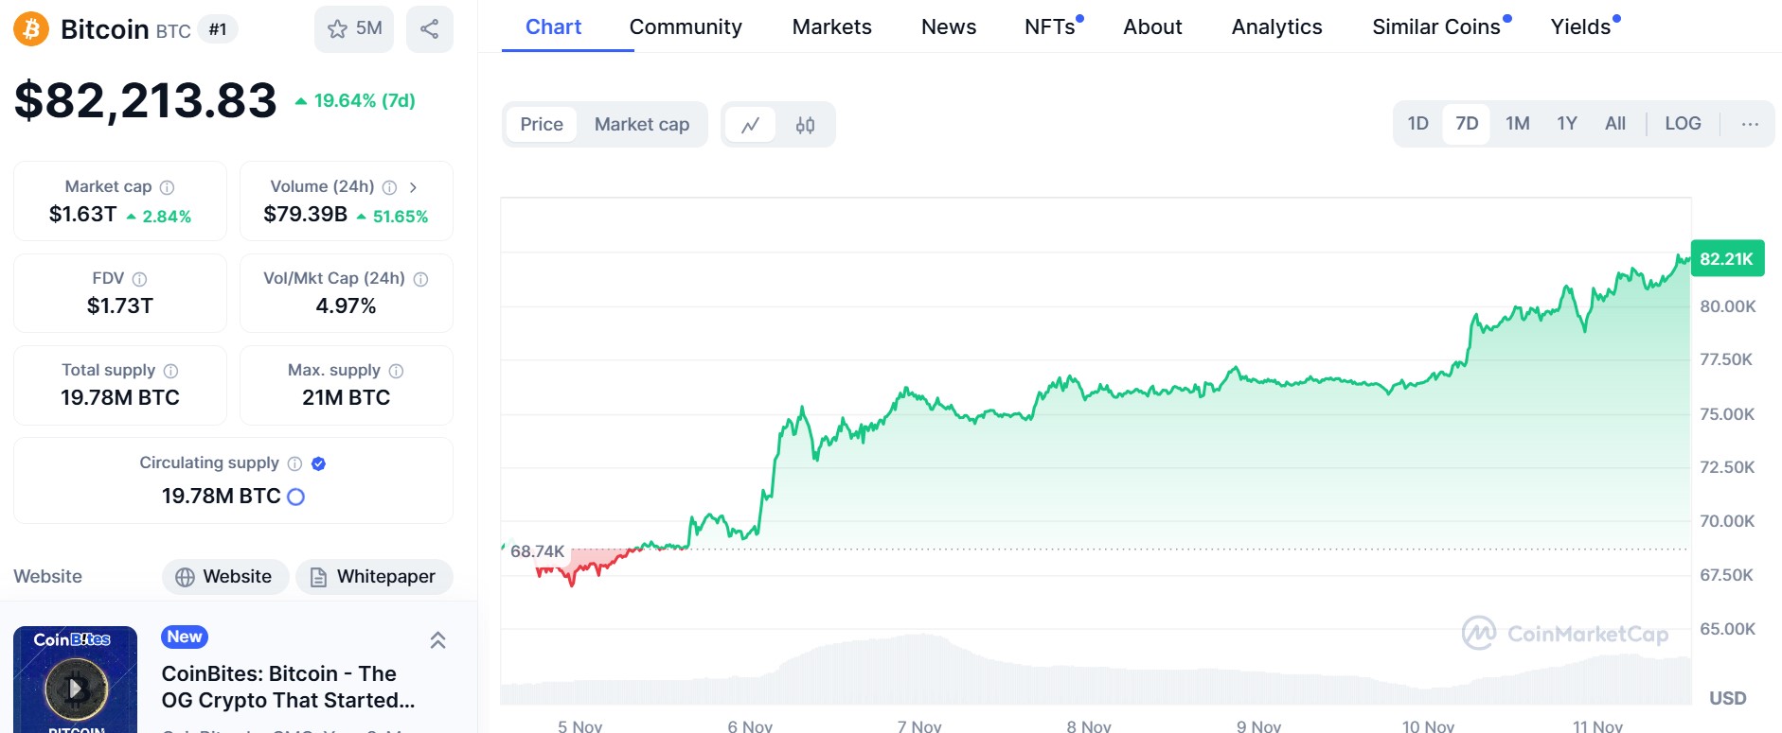The width and height of the screenshot is (1782, 733).
Task: Click the 80.00K y-axis label
Action: tap(1727, 306)
